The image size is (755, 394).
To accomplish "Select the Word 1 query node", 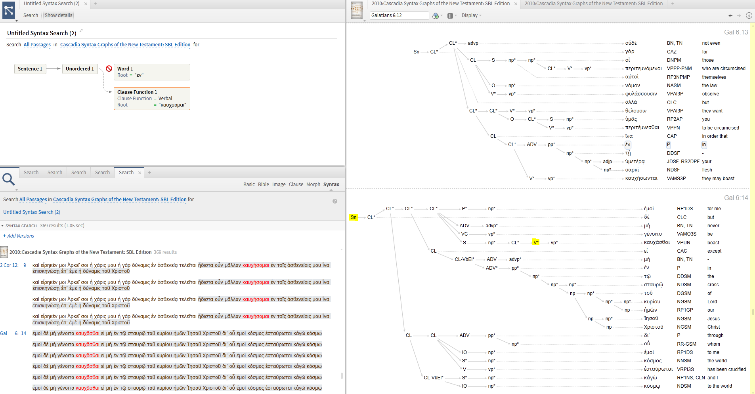I will (152, 72).
